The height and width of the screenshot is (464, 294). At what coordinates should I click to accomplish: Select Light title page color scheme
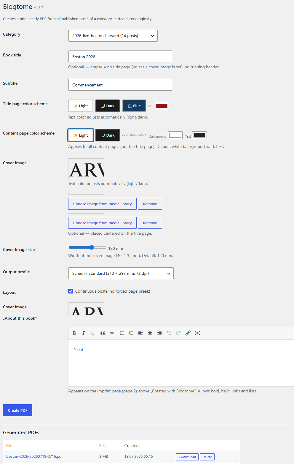pos(81,106)
